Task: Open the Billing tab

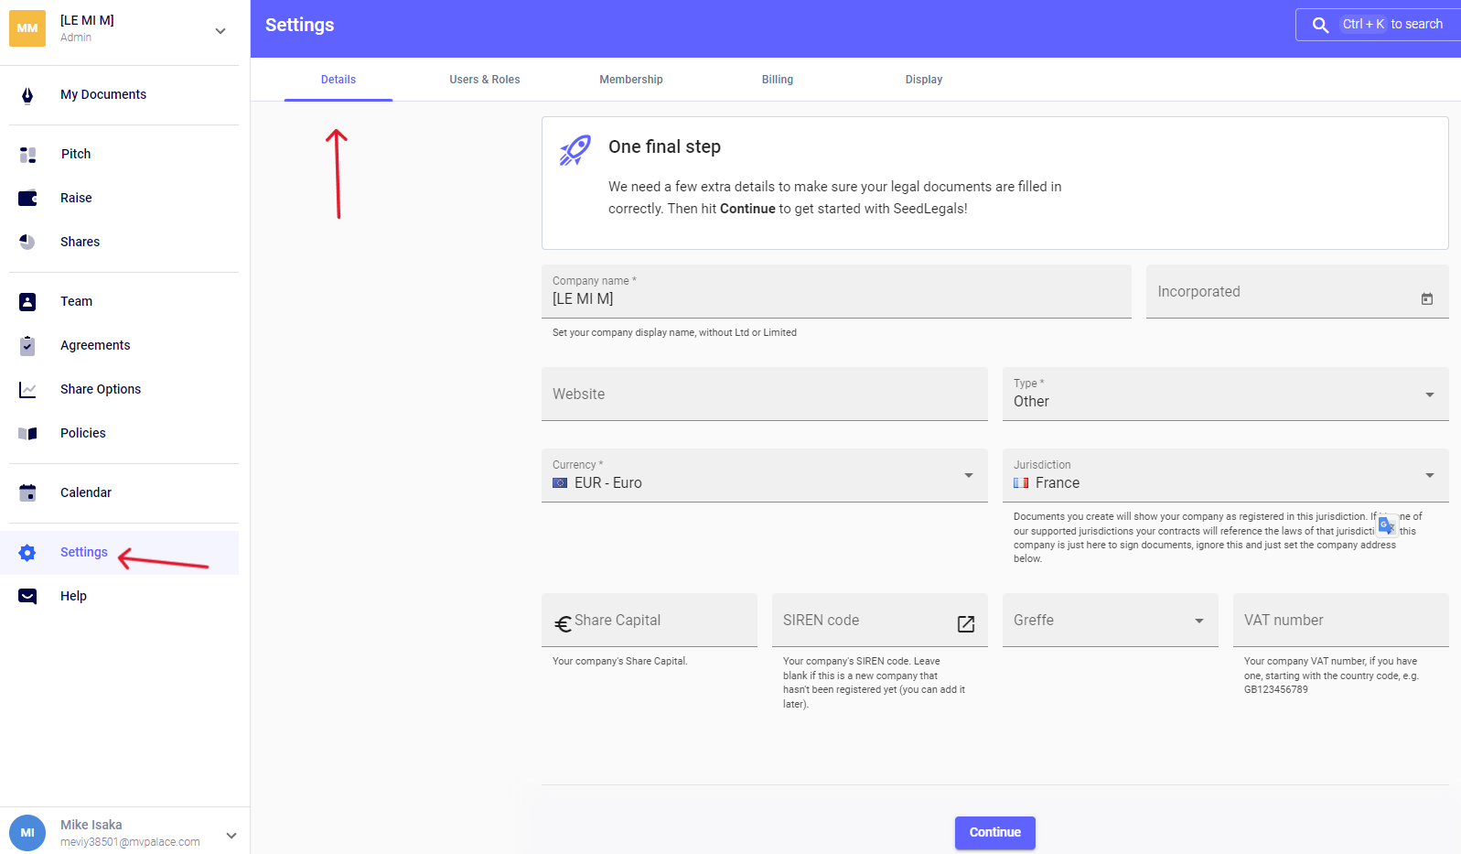Action: click(x=777, y=80)
